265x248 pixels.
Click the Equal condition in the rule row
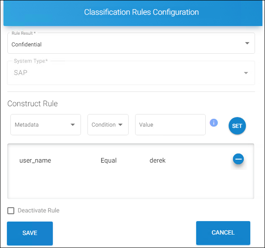click(109, 160)
